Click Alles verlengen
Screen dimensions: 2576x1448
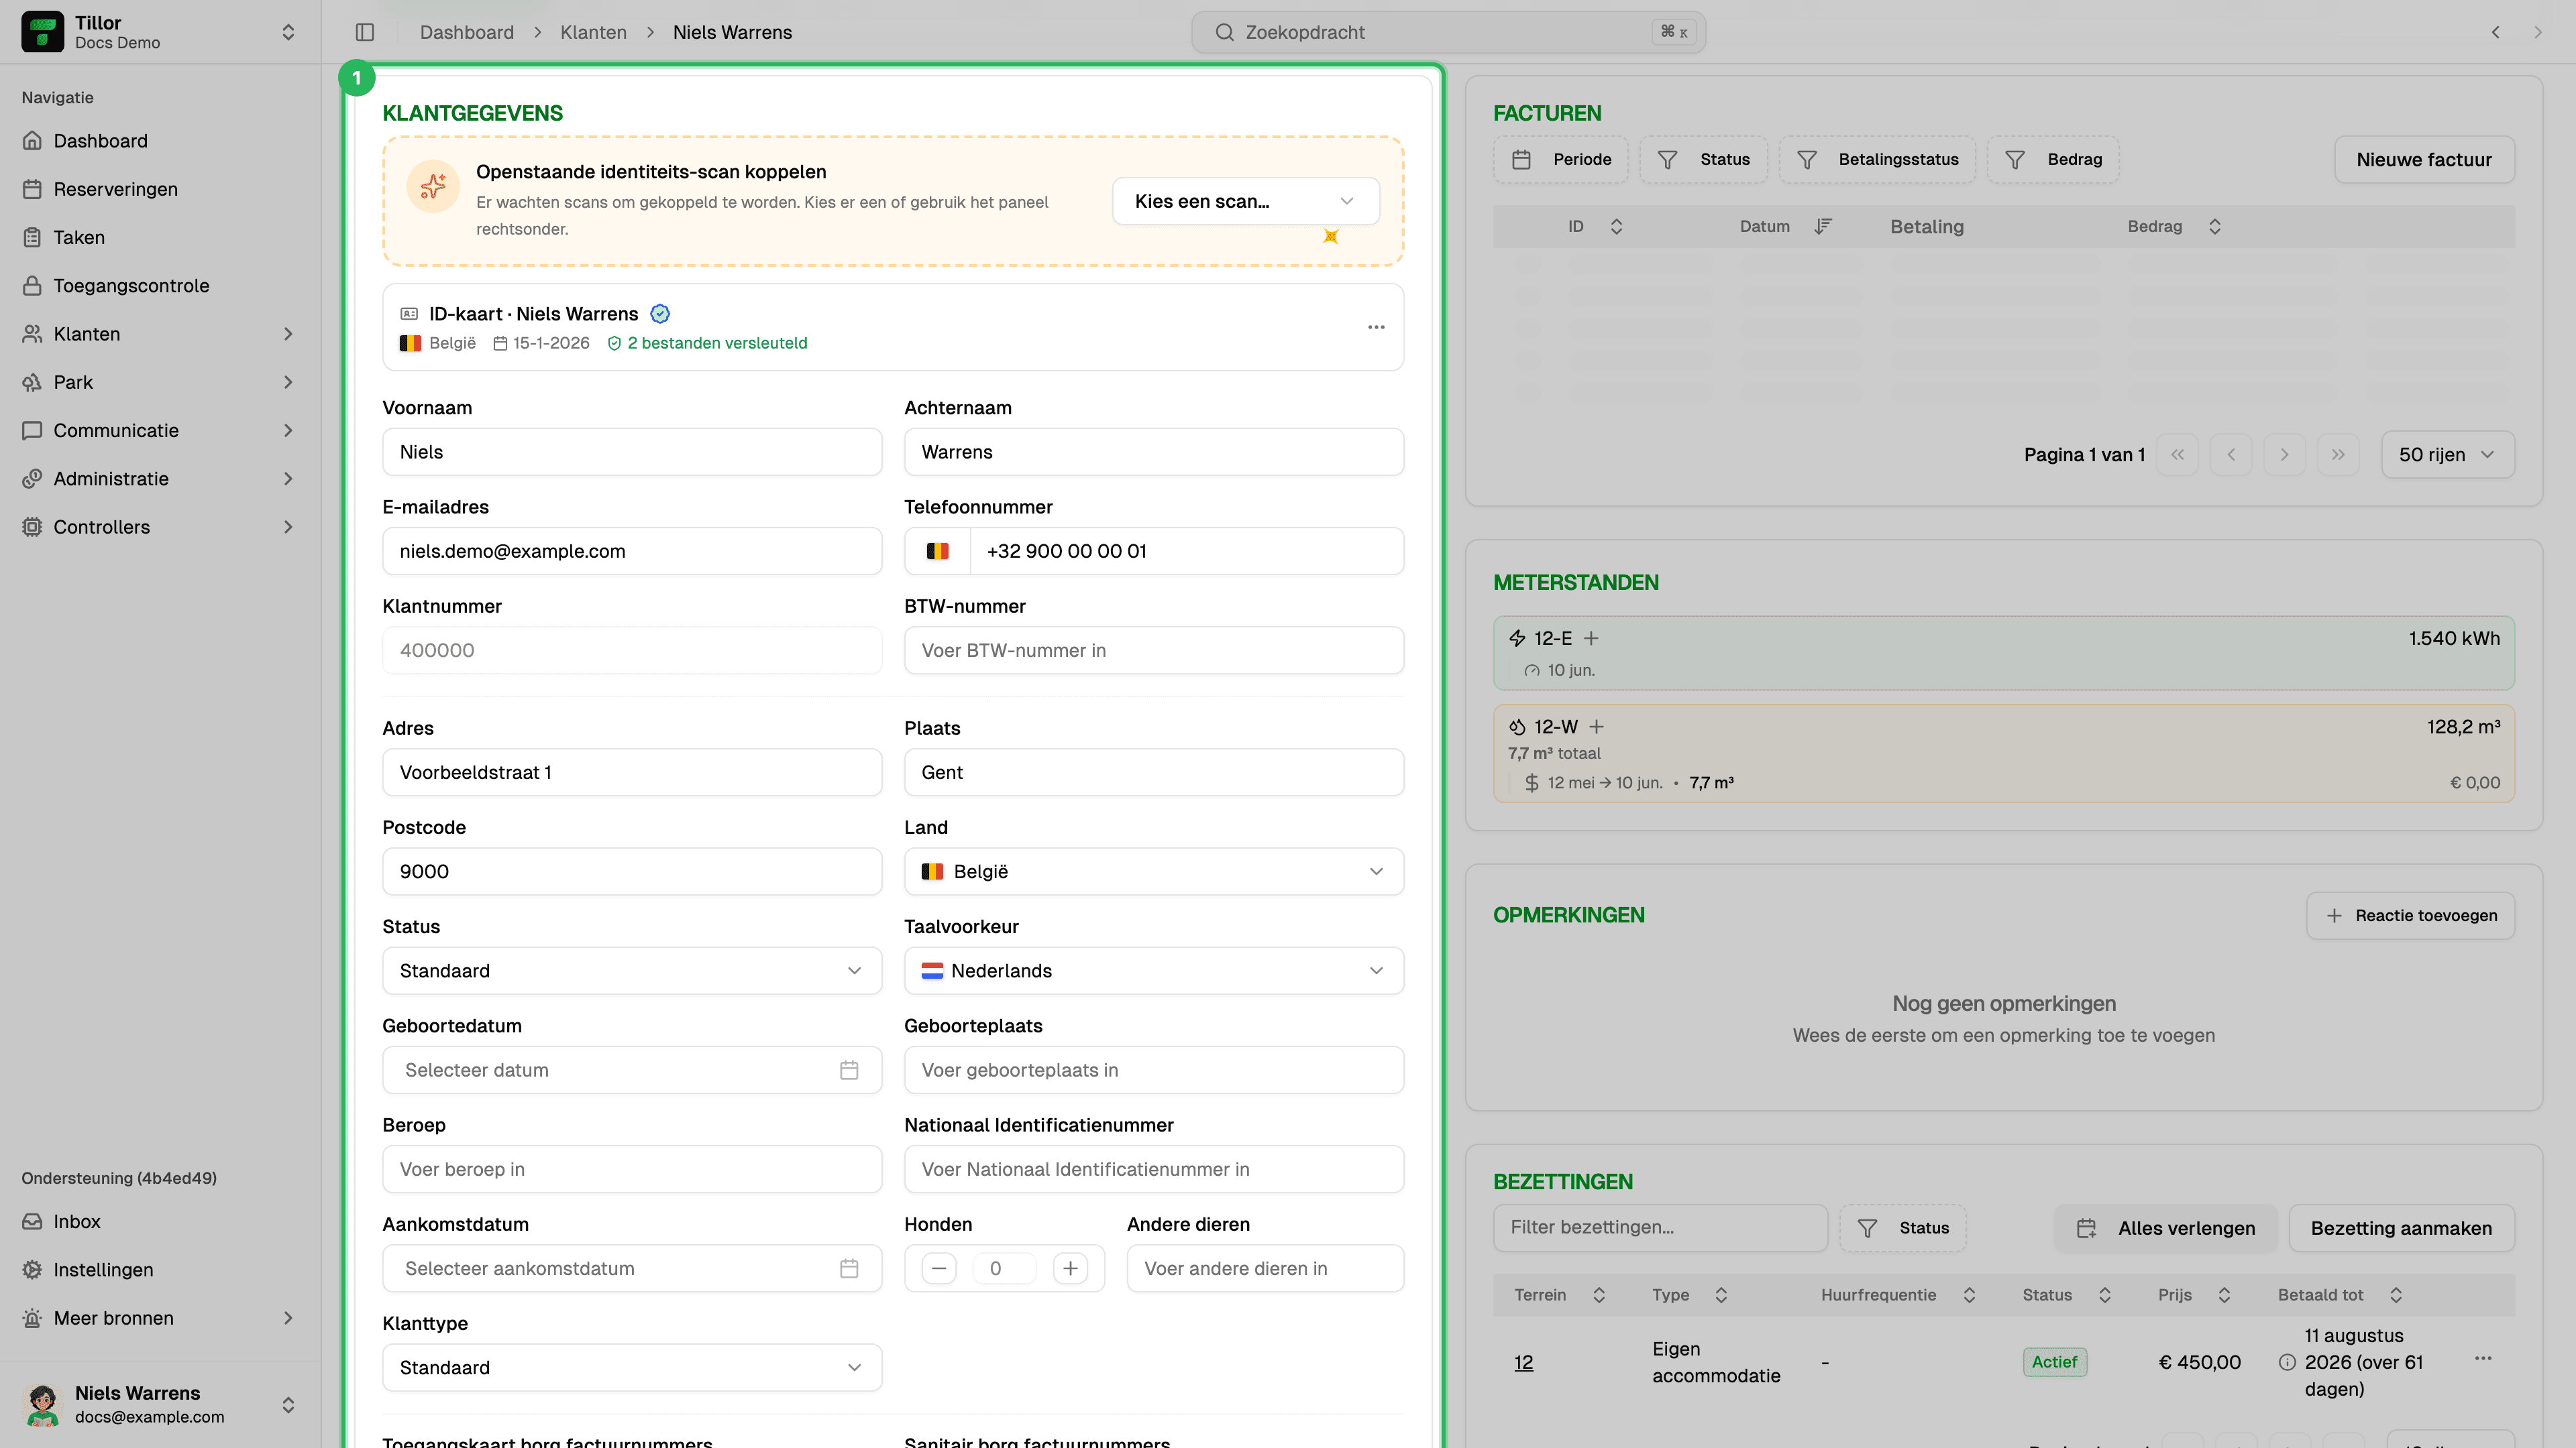coord(2166,1227)
